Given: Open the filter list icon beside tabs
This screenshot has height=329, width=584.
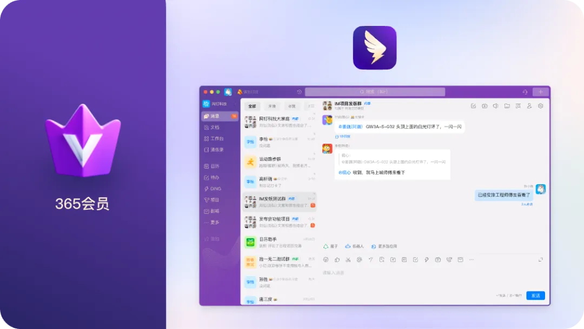Looking at the screenshot, I should (x=310, y=106).
